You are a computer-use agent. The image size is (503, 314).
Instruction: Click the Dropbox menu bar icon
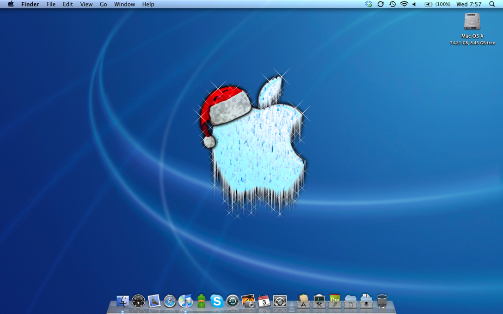coord(368,4)
